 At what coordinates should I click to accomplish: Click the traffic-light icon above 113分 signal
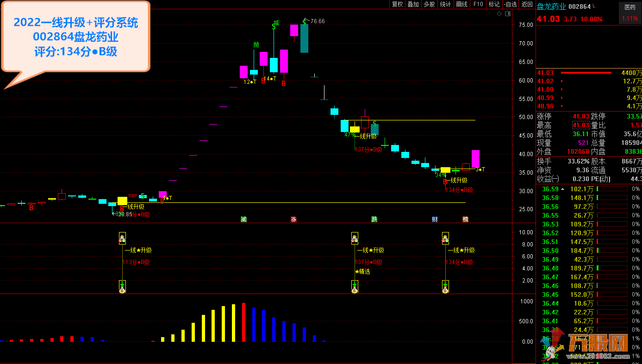click(122, 238)
